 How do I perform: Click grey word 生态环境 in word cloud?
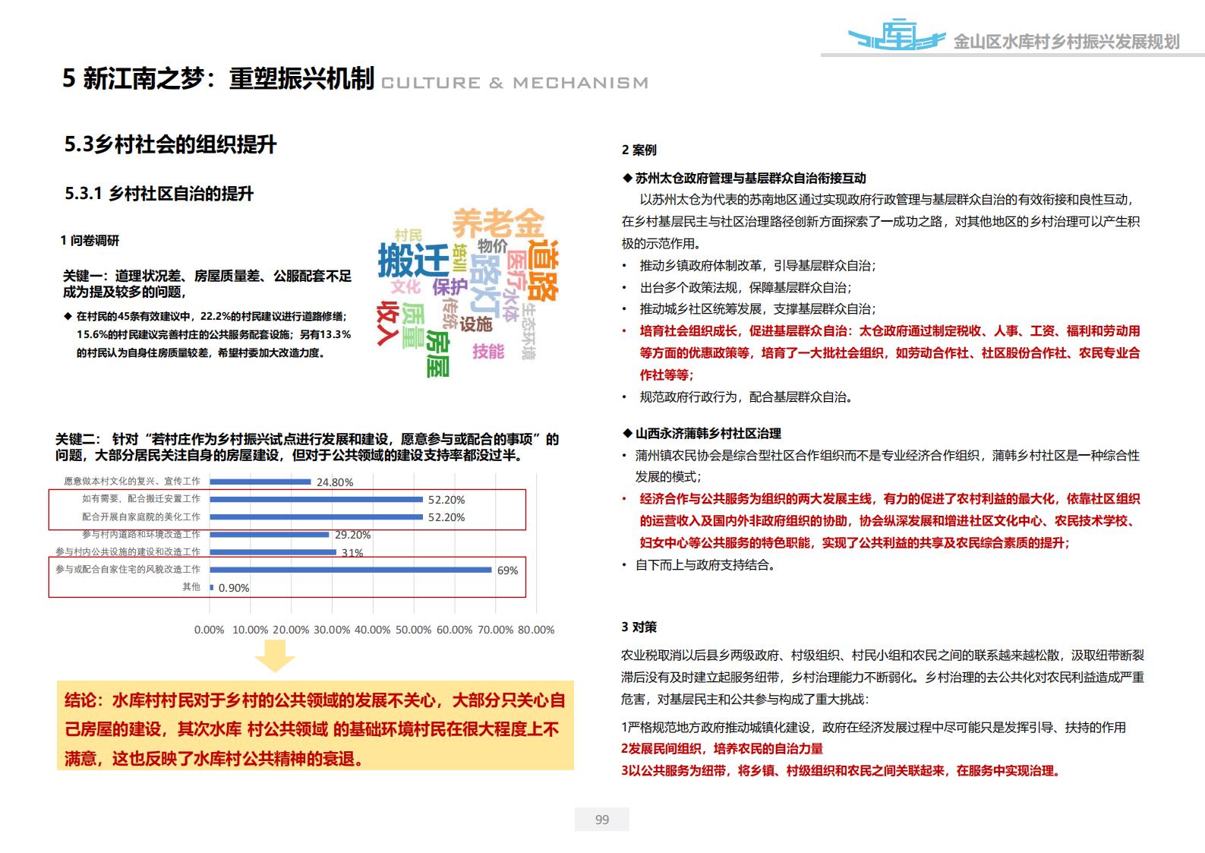[x=529, y=332]
